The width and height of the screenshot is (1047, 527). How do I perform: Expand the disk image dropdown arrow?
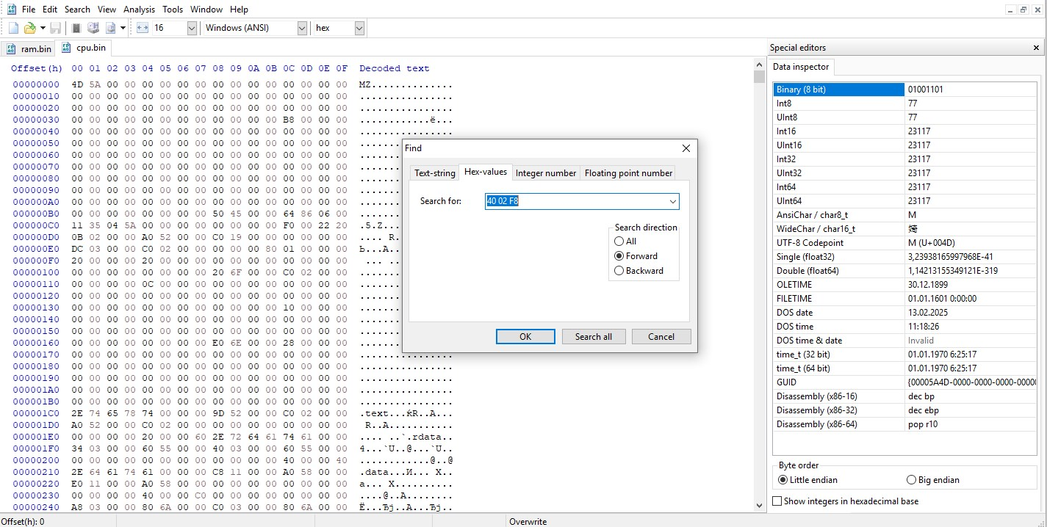123,28
